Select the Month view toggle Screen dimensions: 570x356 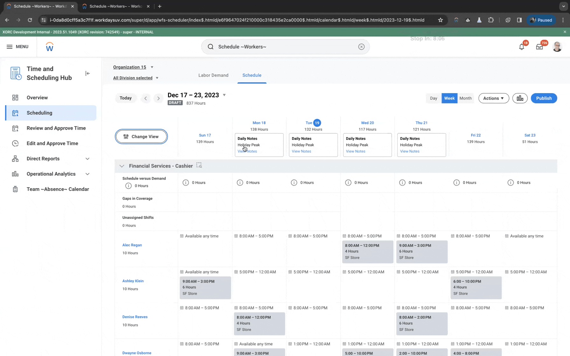click(x=465, y=98)
